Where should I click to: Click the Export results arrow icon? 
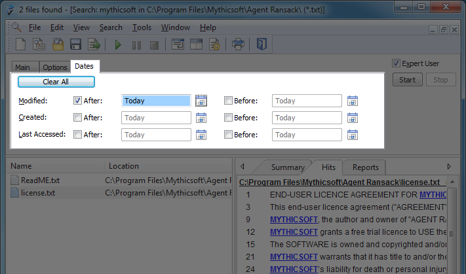point(94,45)
